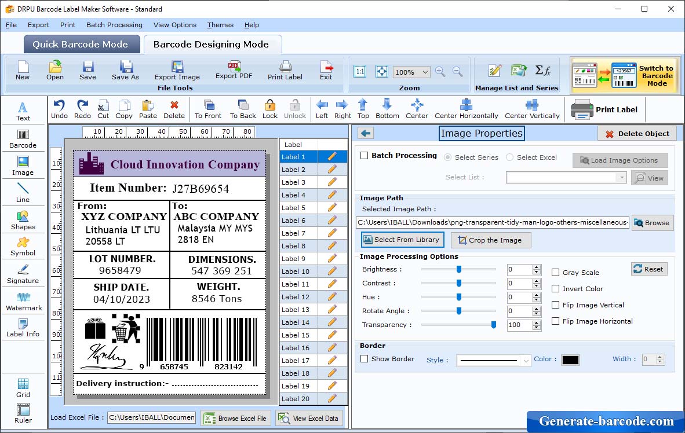Lock the selected object
Image resolution: width=685 pixels, height=433 pixels.
pyautogui.click(x=270, y=109)
